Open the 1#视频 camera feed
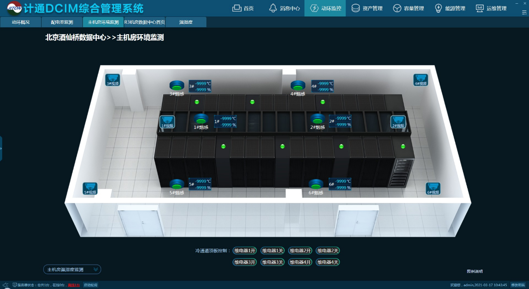This screenshot has height=289, width=529. [167, 121]
